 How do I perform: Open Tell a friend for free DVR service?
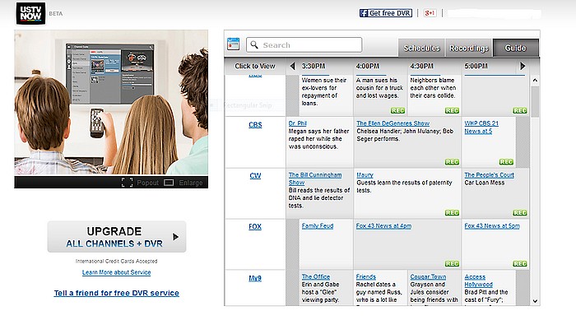pyautogui.click(x=117, y=293)
